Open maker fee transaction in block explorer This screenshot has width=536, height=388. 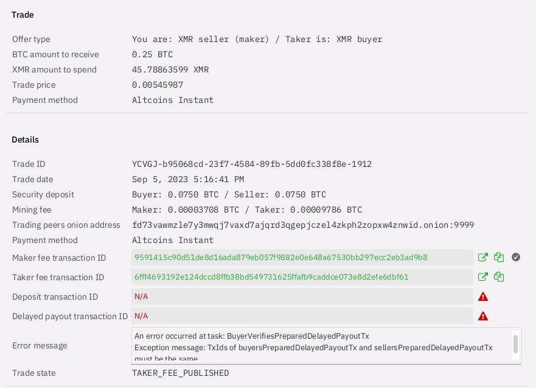(x=483, y=257)
